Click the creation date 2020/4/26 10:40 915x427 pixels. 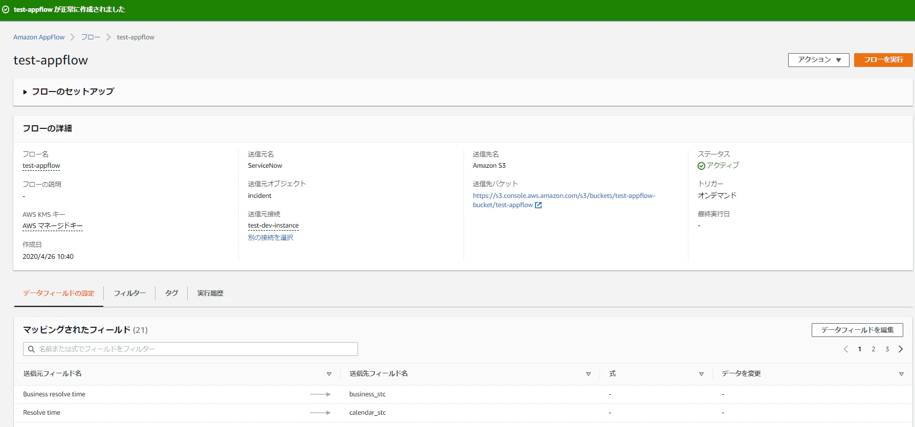coord(48,257)
